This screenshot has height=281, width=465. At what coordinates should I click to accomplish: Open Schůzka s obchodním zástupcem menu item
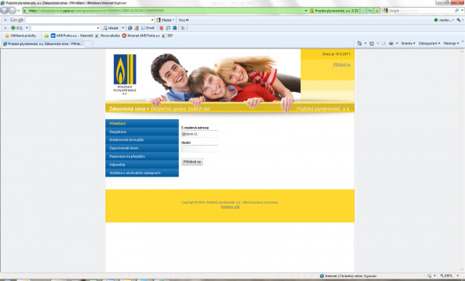pos(142,173)
